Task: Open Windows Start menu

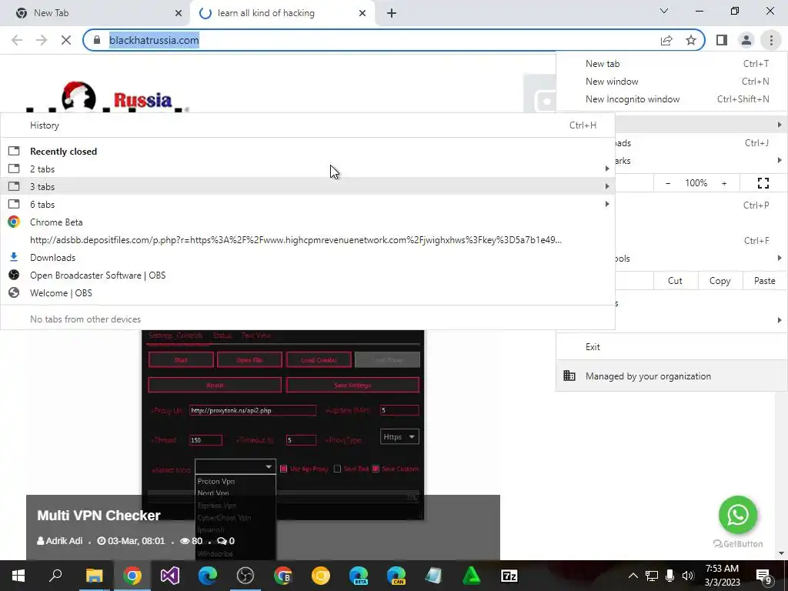Action: pyautogui.click(x=18, y=576)
